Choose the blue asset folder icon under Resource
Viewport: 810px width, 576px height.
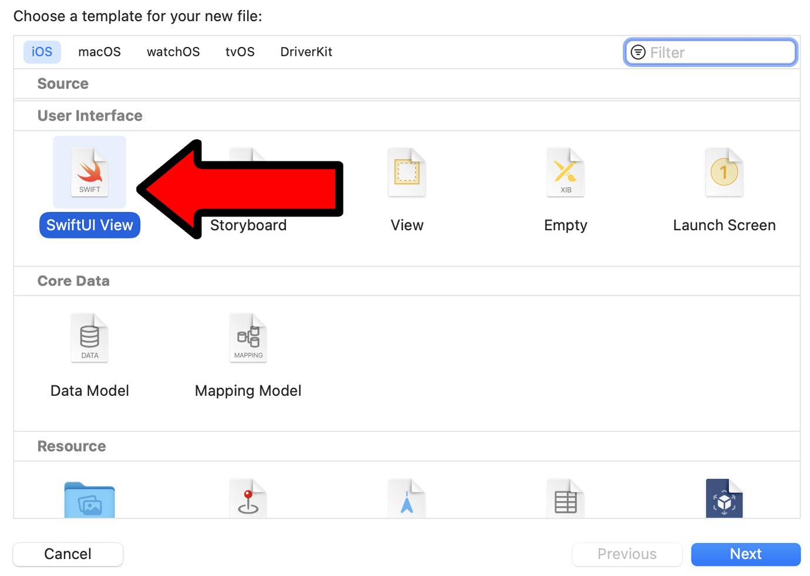(90, 500)
